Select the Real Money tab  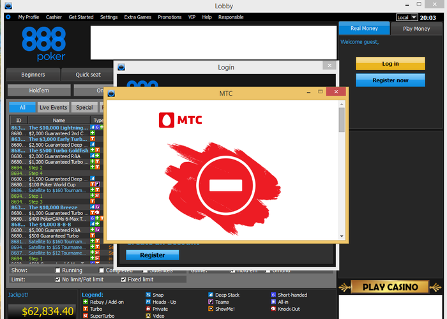[364, 28]
